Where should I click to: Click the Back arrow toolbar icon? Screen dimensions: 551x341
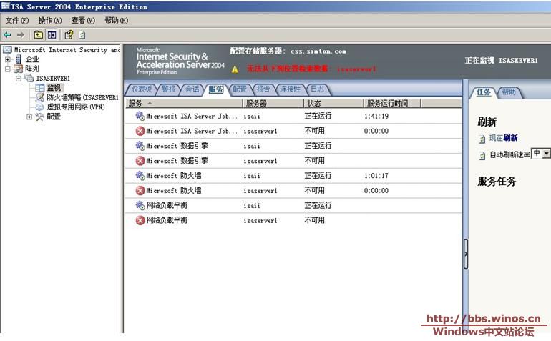point(8,34)
